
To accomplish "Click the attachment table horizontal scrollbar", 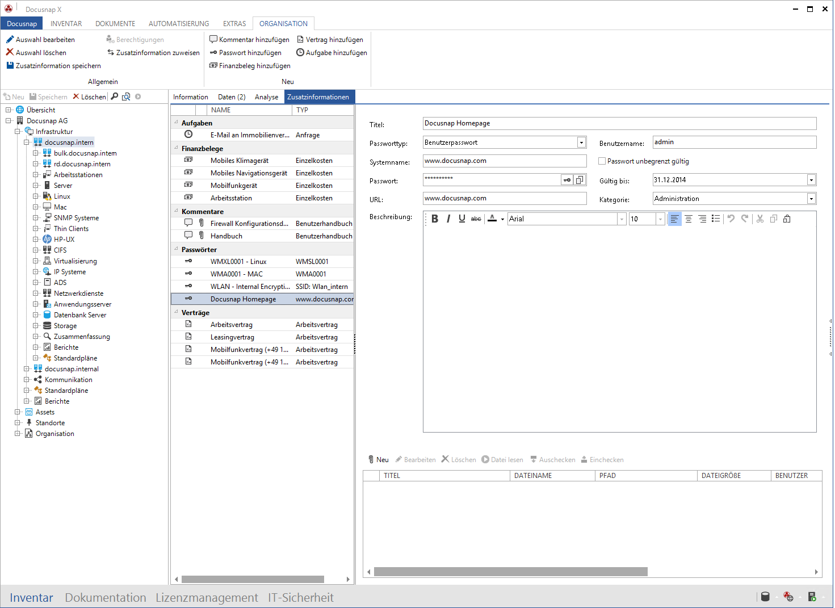I will point(510,572).
